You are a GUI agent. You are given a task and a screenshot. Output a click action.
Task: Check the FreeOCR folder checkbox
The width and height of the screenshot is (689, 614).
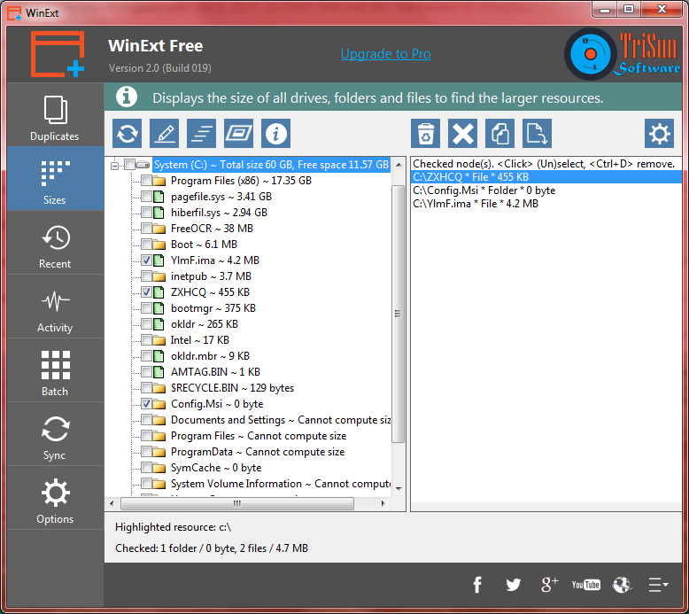point(146,229)
